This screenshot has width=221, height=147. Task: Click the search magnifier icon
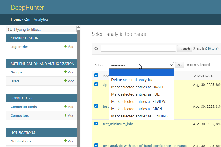(x=96, y=49)
